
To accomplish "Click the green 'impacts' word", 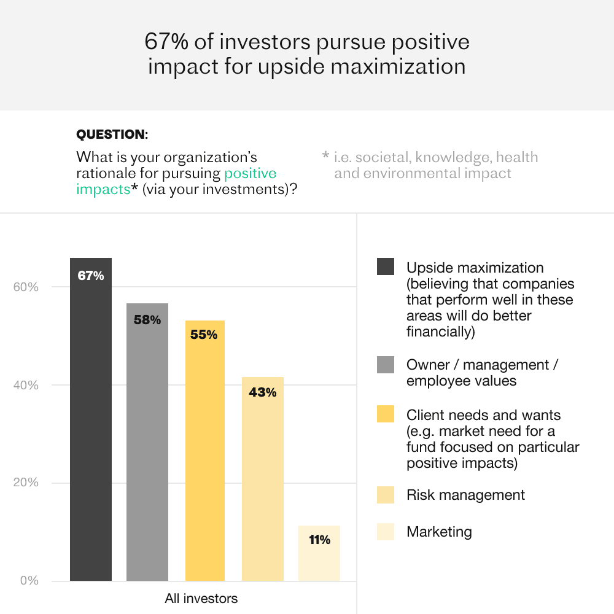I will coord(103,190).
